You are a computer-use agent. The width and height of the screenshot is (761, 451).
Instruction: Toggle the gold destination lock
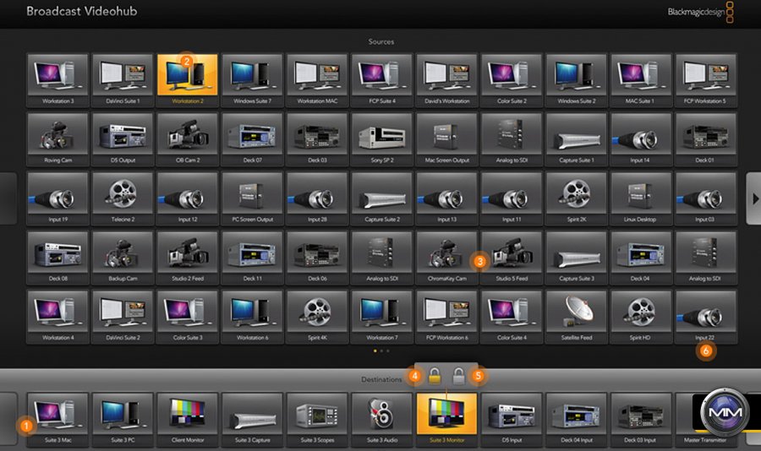[435, 376]
